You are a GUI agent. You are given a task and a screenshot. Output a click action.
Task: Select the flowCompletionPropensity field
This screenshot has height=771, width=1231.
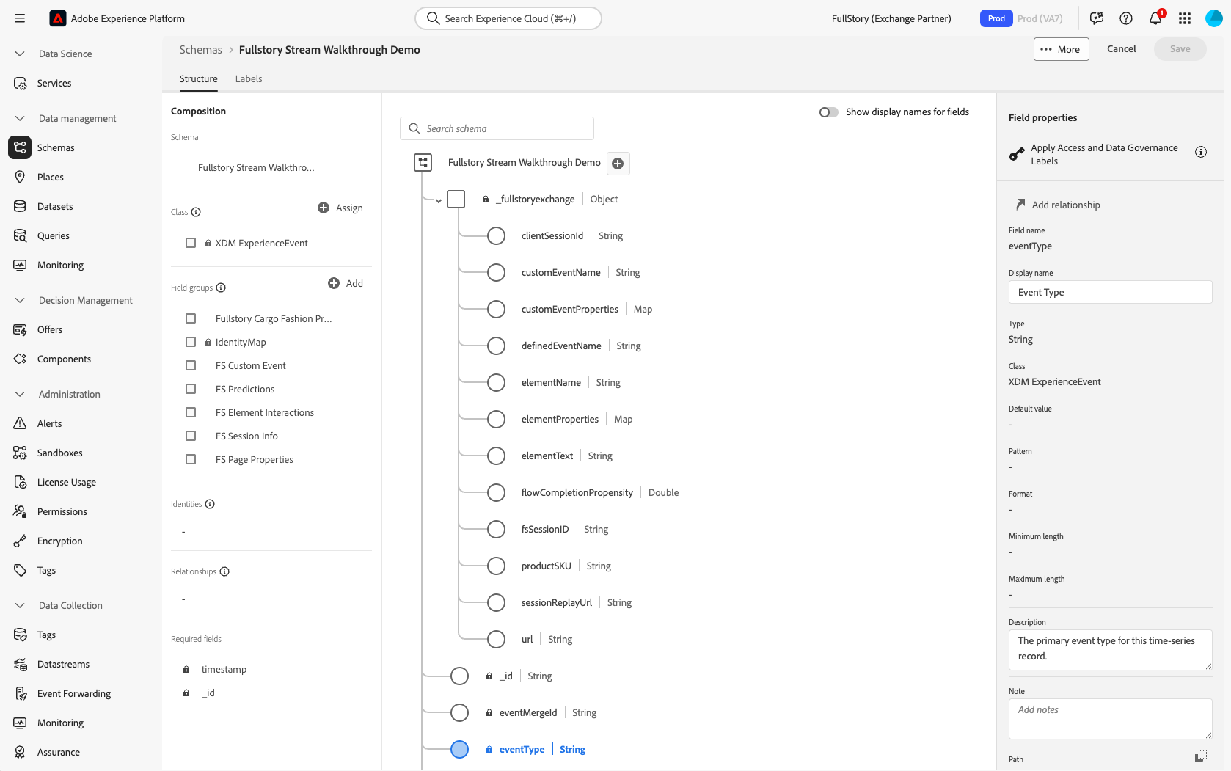[x=577, y=492]
